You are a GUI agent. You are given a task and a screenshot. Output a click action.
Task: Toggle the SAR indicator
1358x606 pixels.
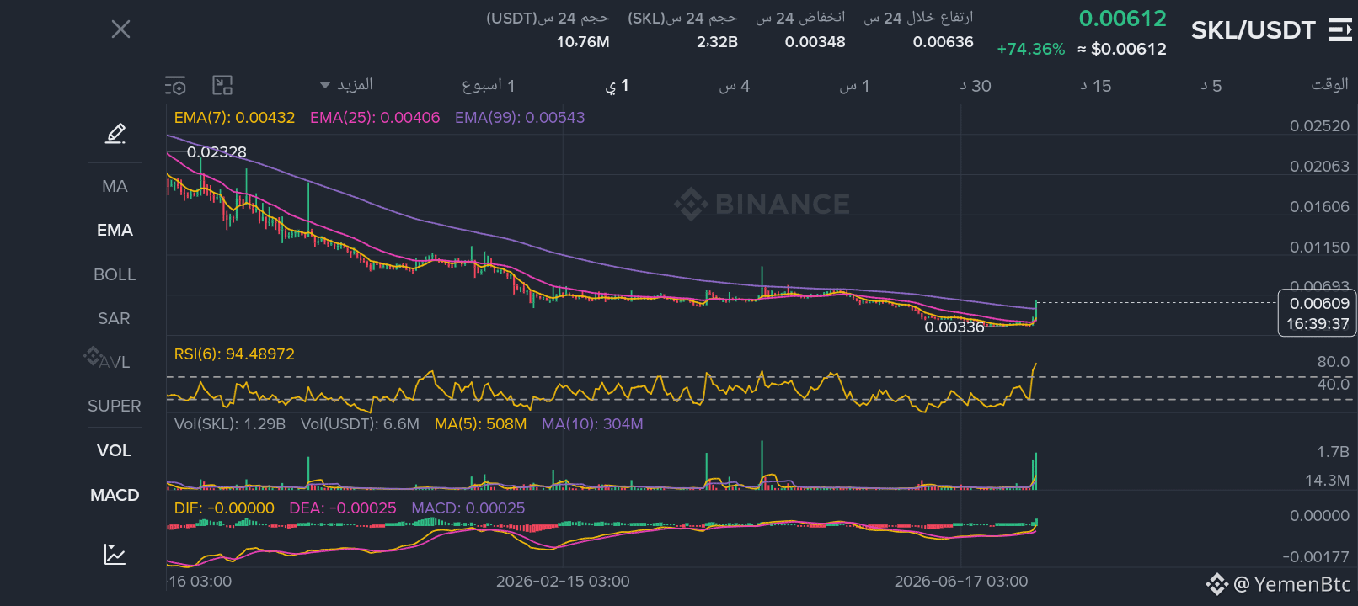pyautogui.click(x=114, y=318)
